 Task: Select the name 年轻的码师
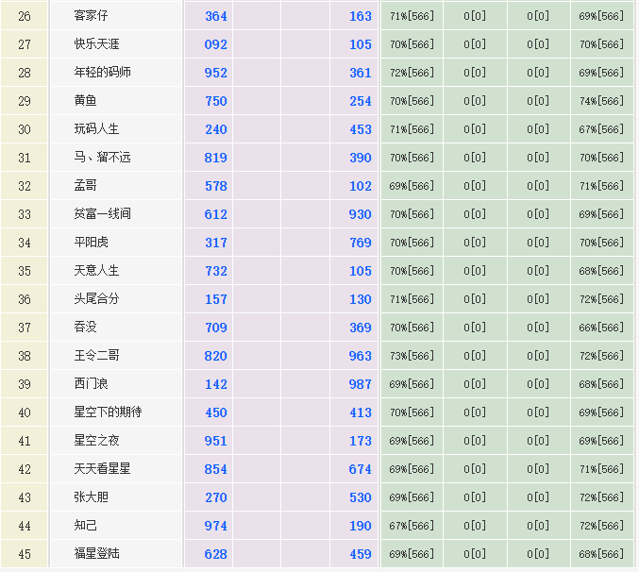(102, 73)
